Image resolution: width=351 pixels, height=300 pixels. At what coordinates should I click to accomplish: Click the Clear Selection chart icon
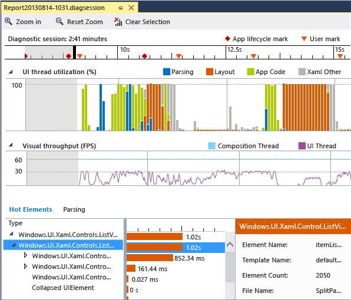tap(118, 22)
